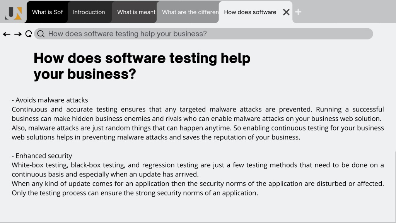The height and width of the screenshot is (223, 396).
Task: Open the Introduction tab
Action: click(89, 12)
